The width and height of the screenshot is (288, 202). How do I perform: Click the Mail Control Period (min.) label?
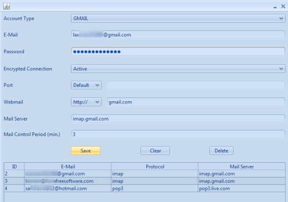[32, 134]
